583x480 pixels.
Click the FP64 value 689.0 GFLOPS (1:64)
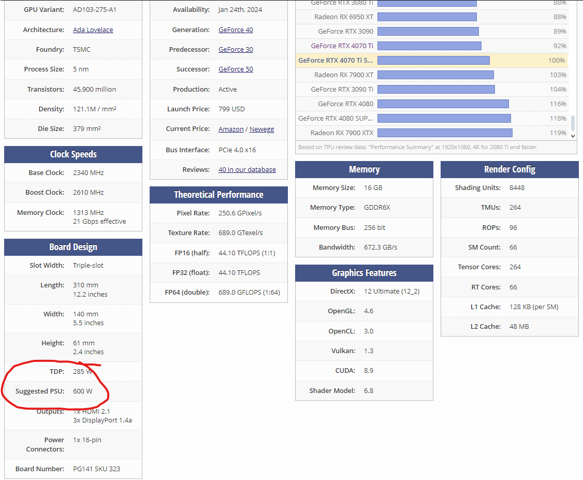(250, 292)
